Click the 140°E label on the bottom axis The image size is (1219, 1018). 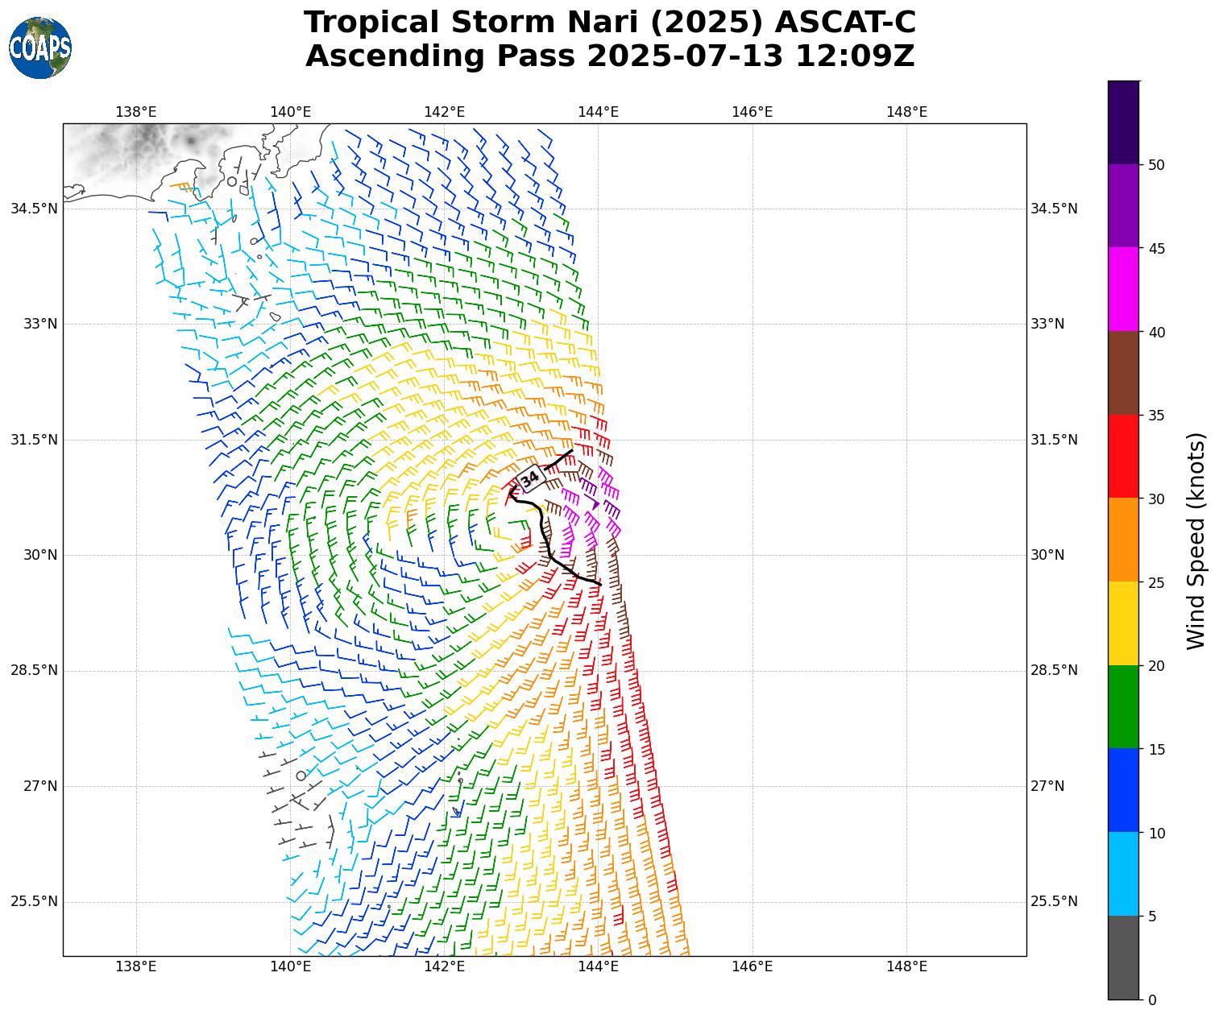pos(290,966)
